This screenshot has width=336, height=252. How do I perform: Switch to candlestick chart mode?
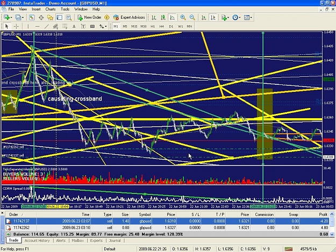163,17
